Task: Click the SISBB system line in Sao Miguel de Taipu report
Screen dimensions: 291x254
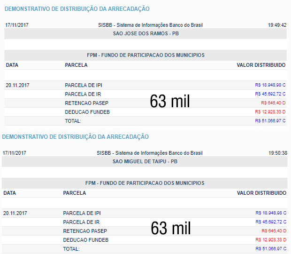Action: 150,153
